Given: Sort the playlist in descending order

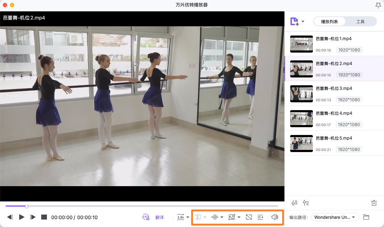Looking at the screenshot, I should [294, 203].
